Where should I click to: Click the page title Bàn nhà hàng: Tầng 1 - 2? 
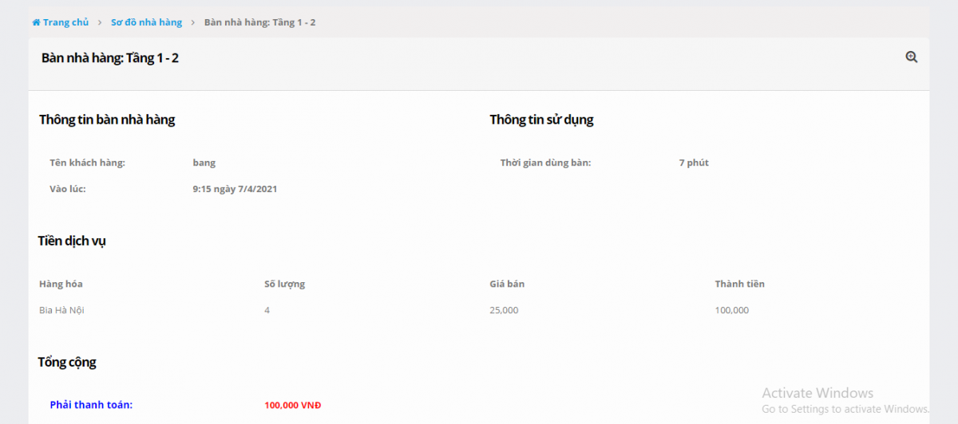[x=109, y=58]
